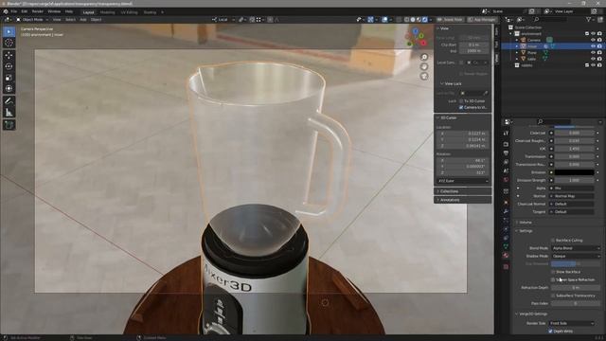Open the viewport Add menu

[83, 19]
